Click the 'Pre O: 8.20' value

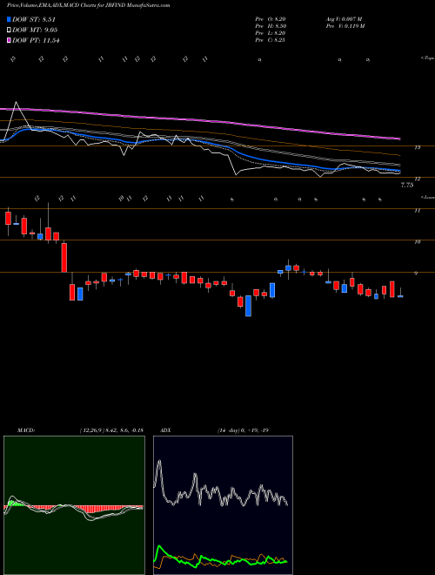271,19
